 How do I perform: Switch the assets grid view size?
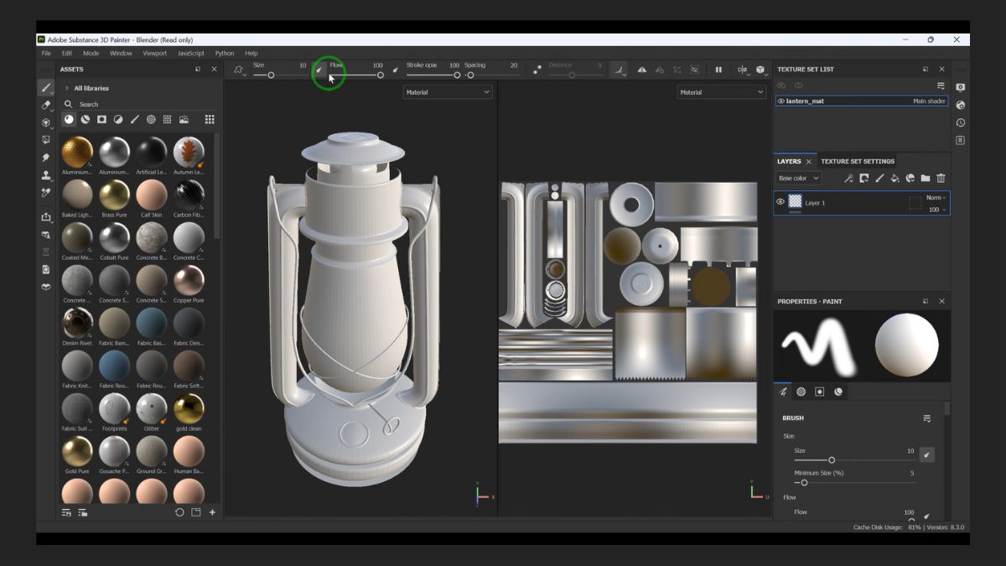click(x=210, y=120)
